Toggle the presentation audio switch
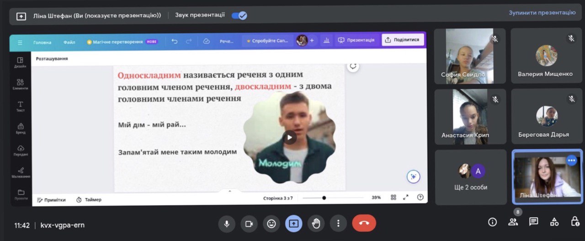 pyautogui.click(x=239, y=16)
